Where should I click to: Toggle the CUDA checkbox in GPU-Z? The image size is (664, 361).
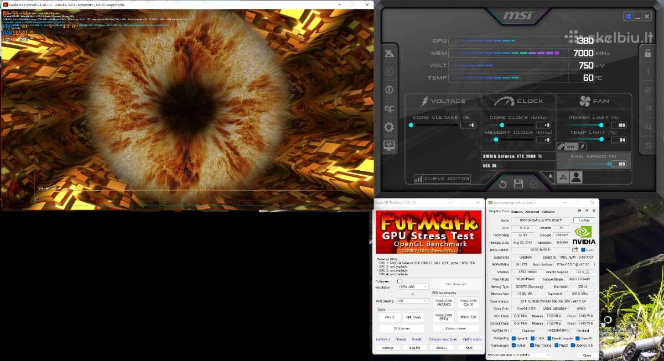(x=532, y=338)
